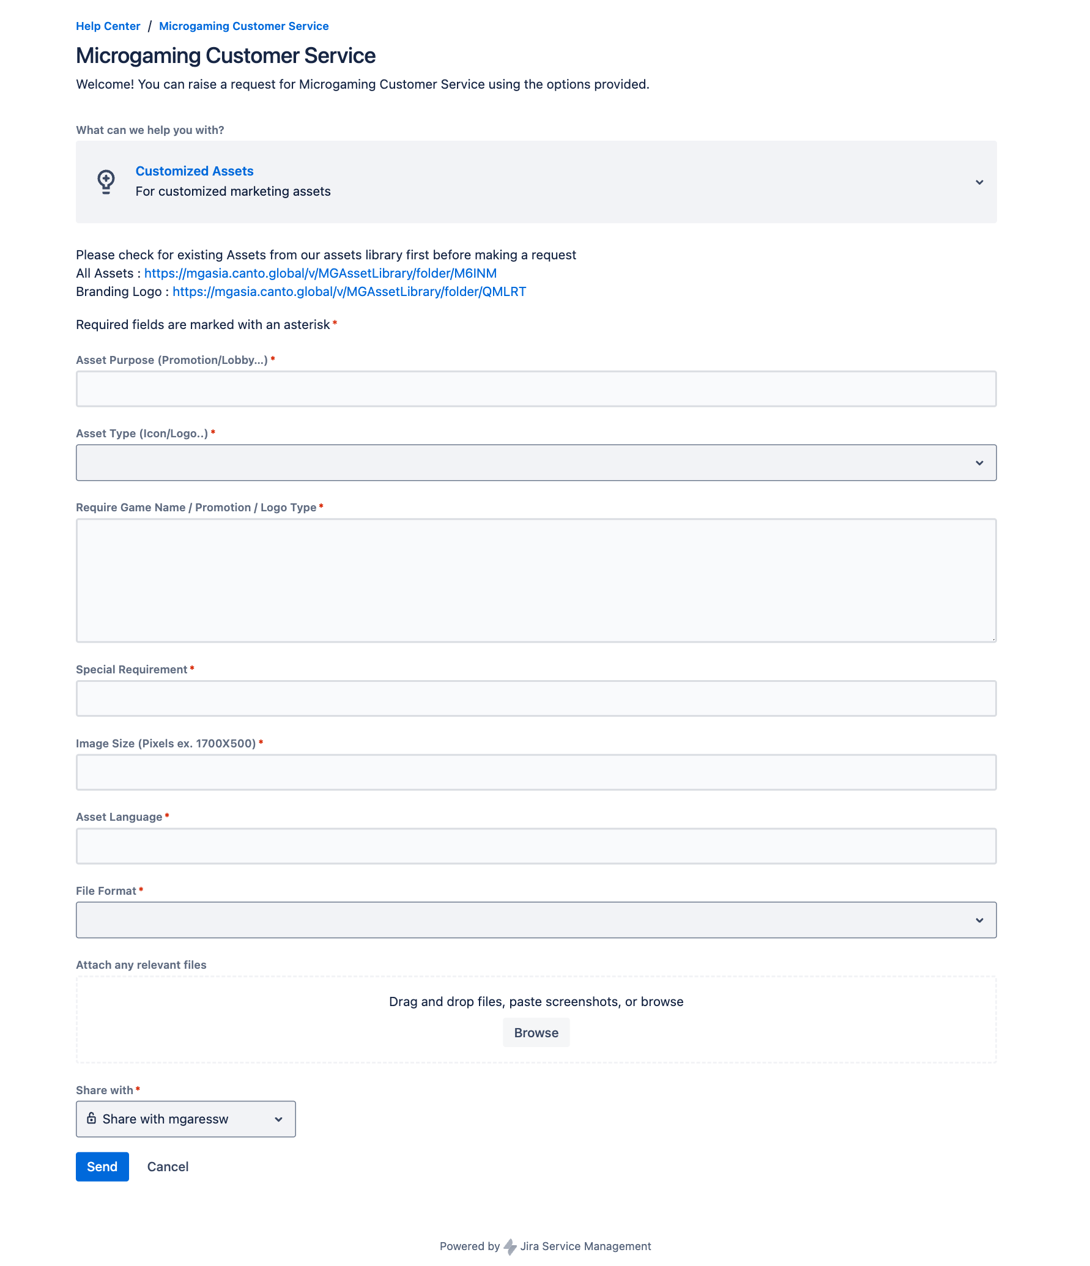Click the Jira Service Management logo
The width and height of the screenshot is (1090, 1266).
click(510, 1246)
